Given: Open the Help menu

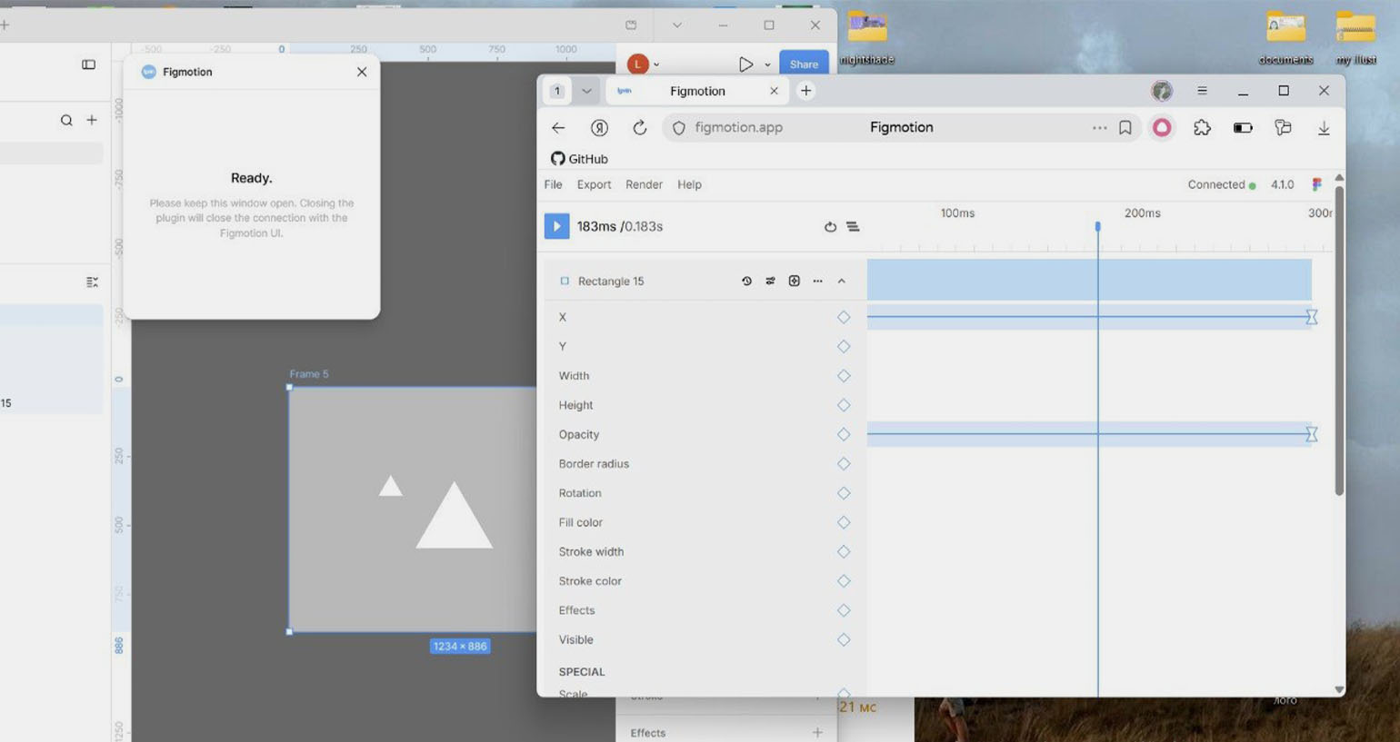Looking at the screenshot, I should pyautogui.click(x=689, y=184).
